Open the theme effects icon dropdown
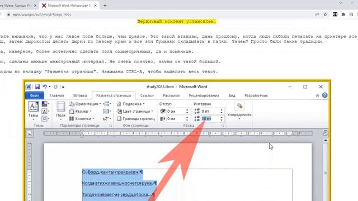 pyautogui.click(x=45, y=118)
